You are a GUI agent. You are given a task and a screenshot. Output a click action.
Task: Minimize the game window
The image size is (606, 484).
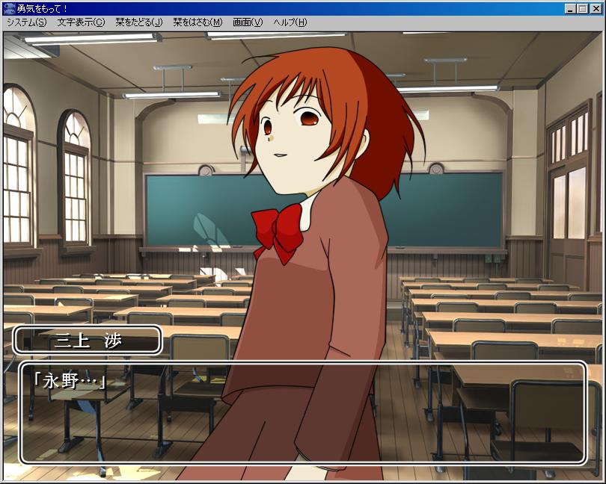[570, 8]
